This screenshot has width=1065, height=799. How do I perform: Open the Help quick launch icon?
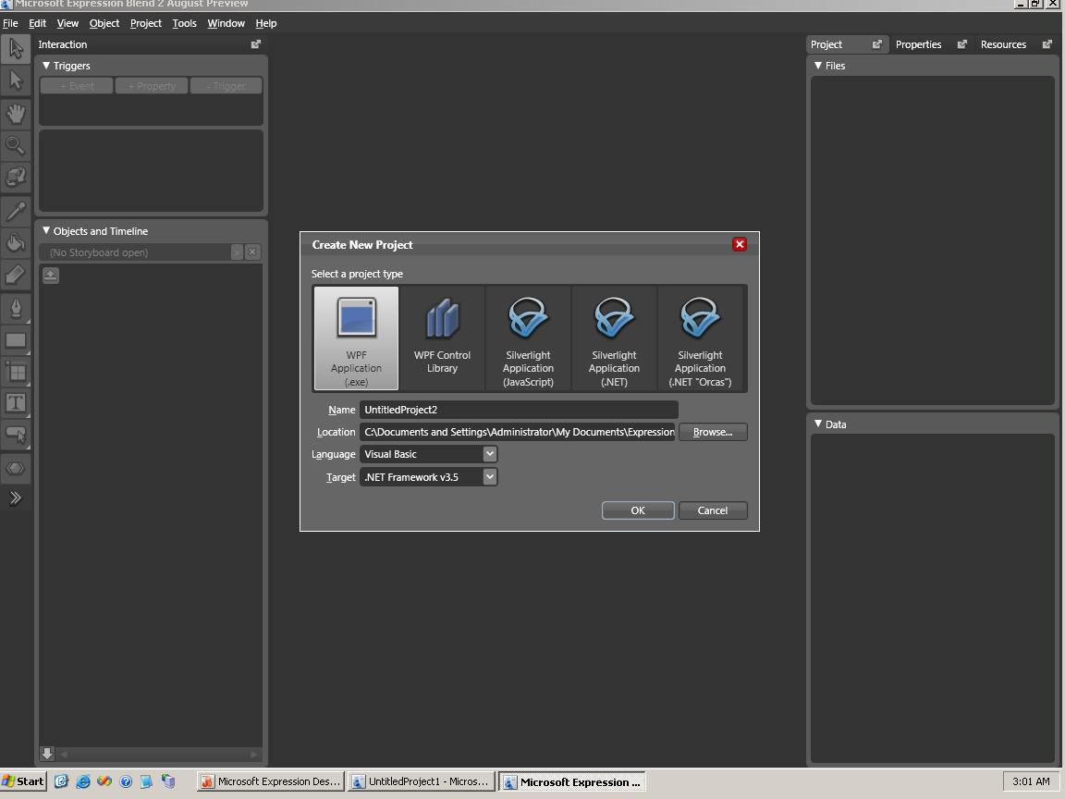(126, 781)
